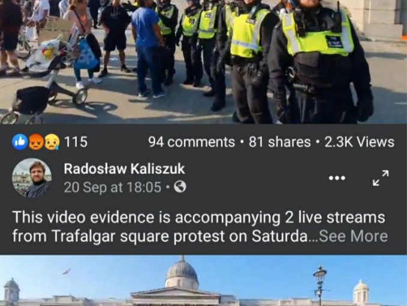Open the National Gallery photo below the post
Image resolution: width=407 pixels, height=306 pixels.
coord(203,281)
